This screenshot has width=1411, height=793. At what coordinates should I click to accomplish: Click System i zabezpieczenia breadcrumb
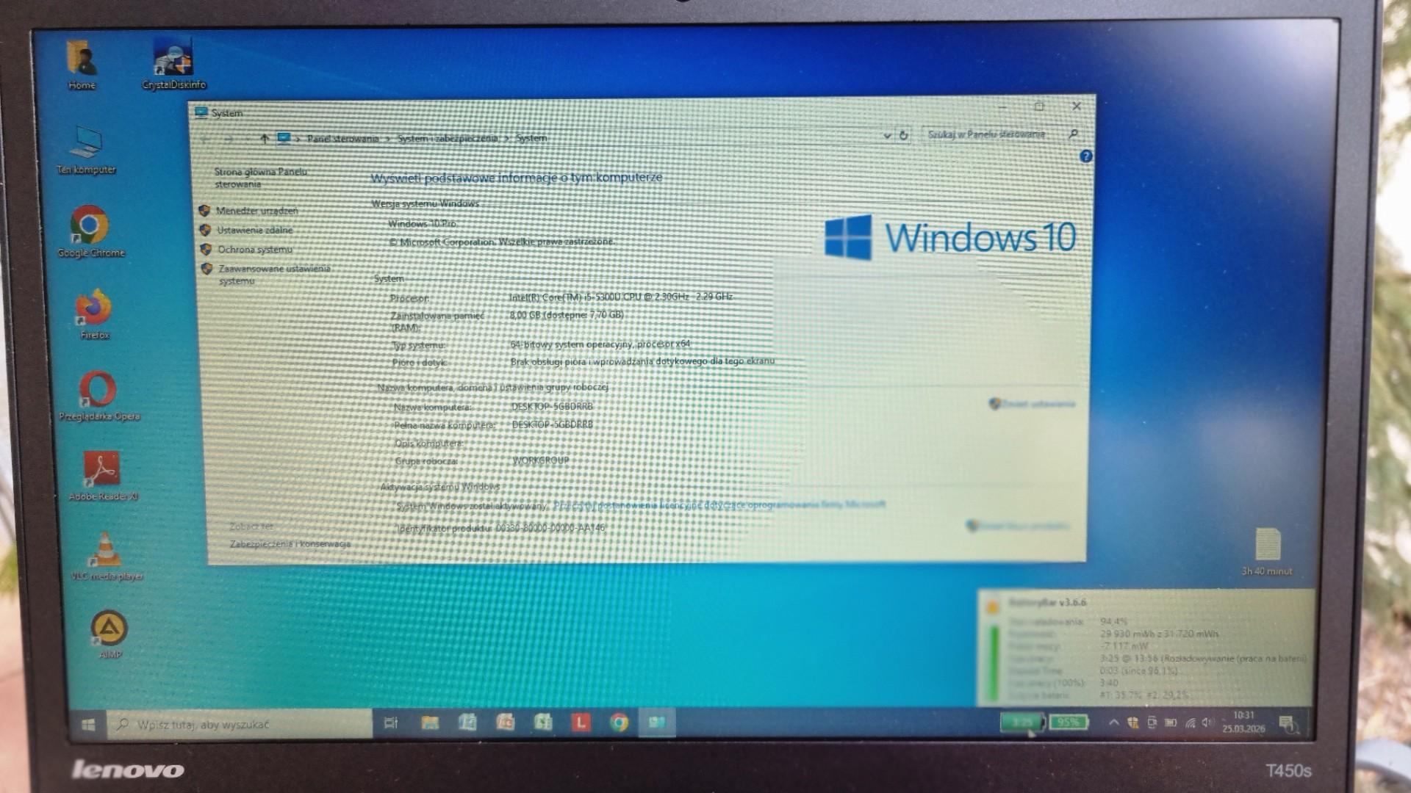click(448, 138)
